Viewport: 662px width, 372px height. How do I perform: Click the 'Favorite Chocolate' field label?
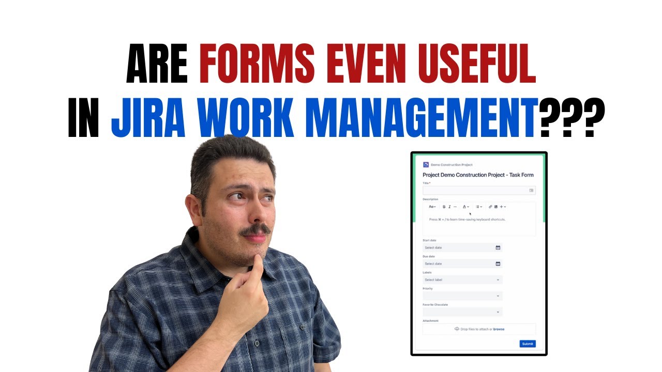[x=435, y=305]
